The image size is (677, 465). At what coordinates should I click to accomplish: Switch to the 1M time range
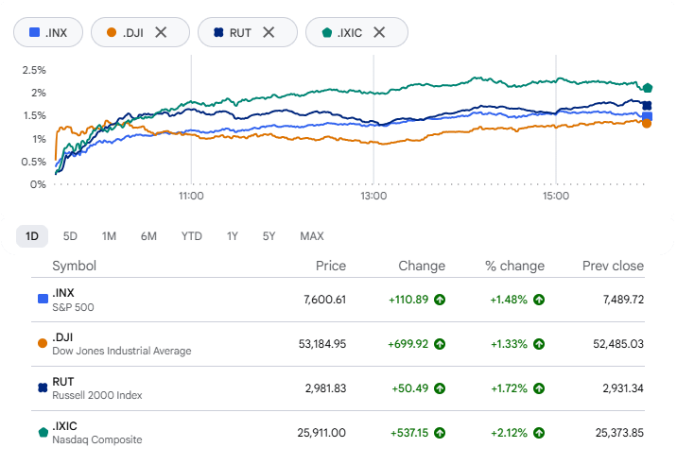109,236
